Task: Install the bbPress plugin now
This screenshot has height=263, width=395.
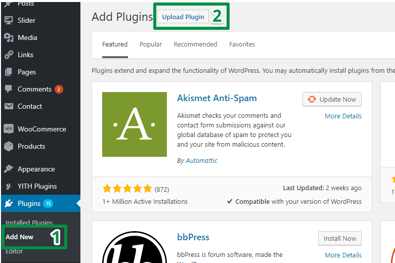Action: tap(340, 238)
